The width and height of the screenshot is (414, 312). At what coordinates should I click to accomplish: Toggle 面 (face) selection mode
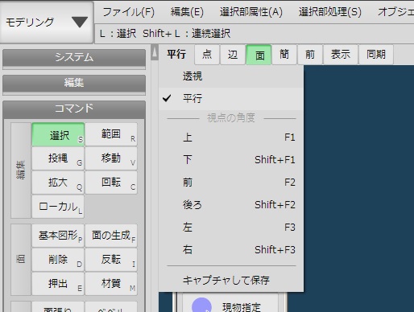[259, 55]
